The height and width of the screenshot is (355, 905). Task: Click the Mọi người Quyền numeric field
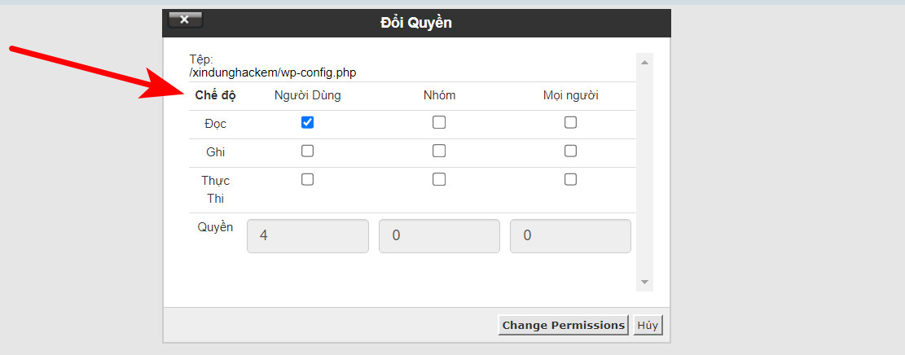570,235
